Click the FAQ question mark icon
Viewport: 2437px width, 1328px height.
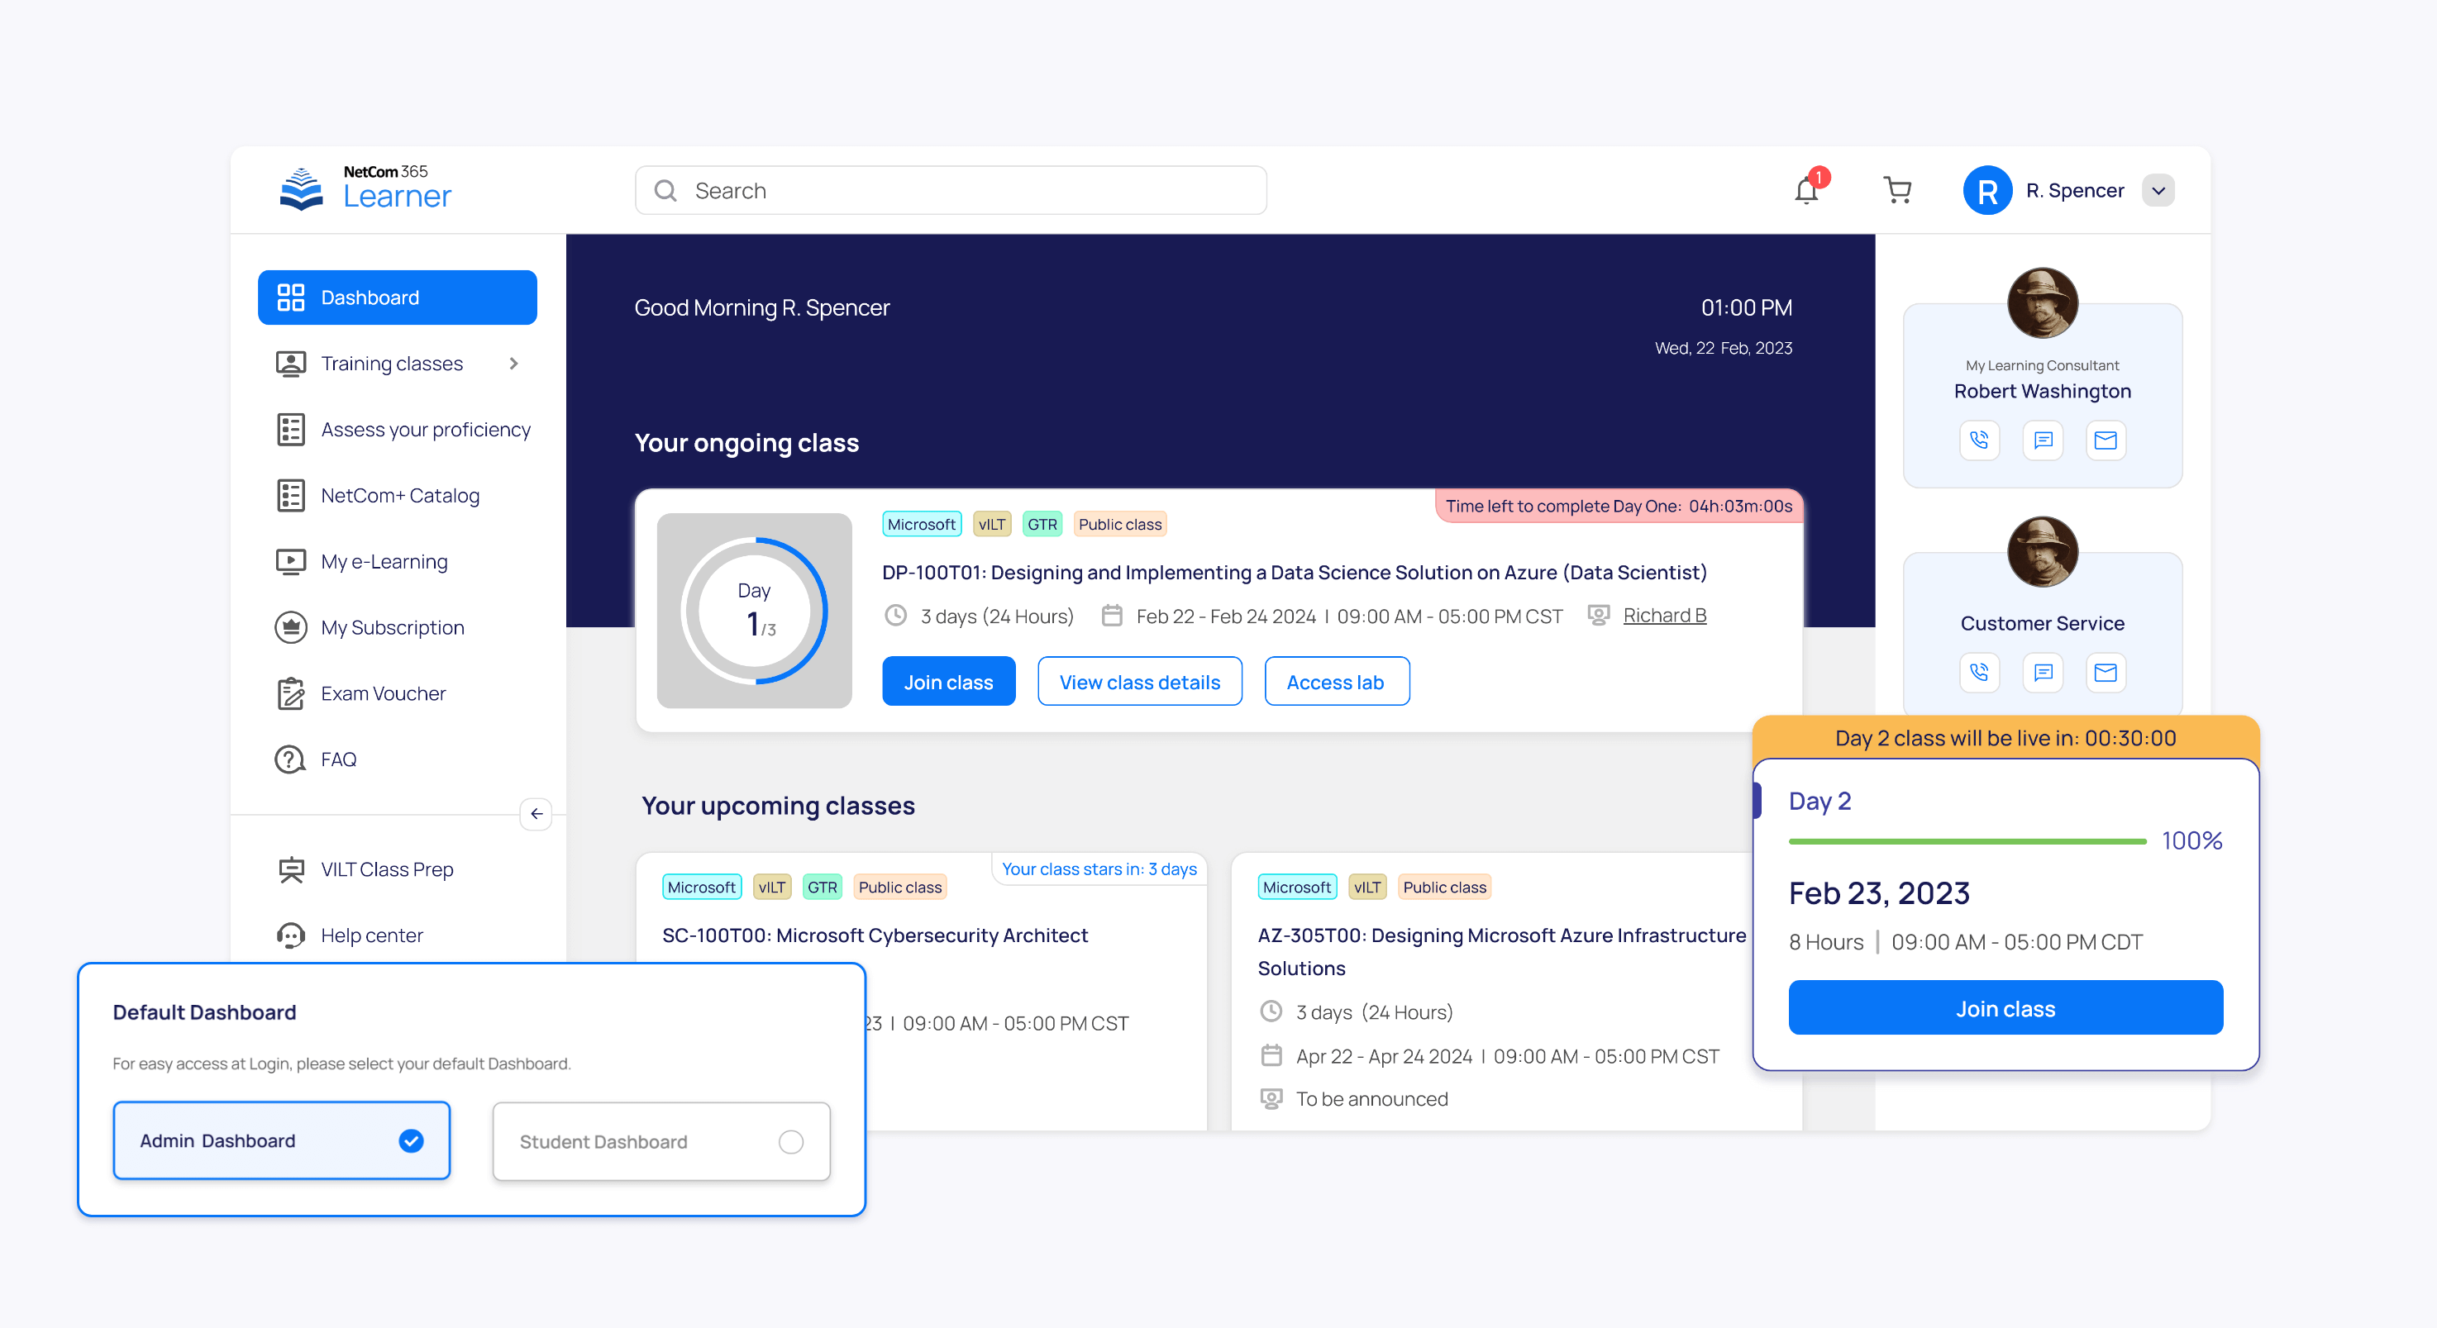click(x=290, y=759)
